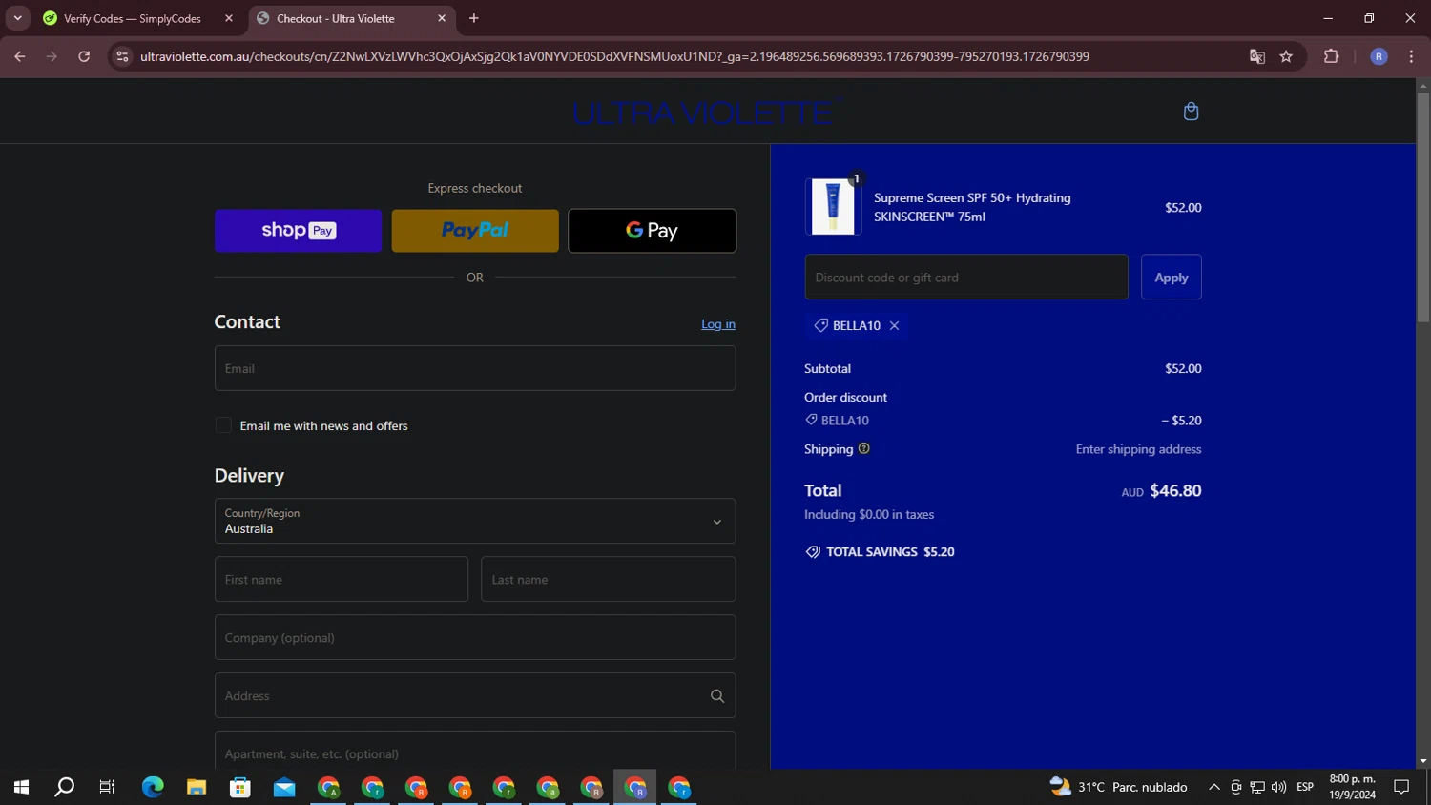Open the shopping bag cart icon

click(x=1191, y=112)
